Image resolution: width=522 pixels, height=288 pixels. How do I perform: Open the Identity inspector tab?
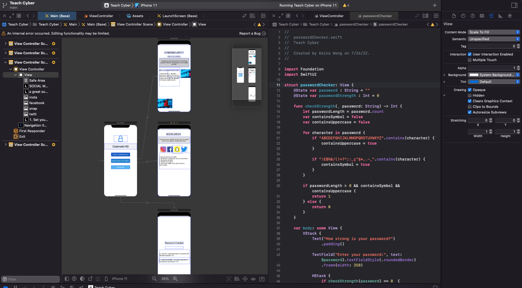click(x=482, y=16)
